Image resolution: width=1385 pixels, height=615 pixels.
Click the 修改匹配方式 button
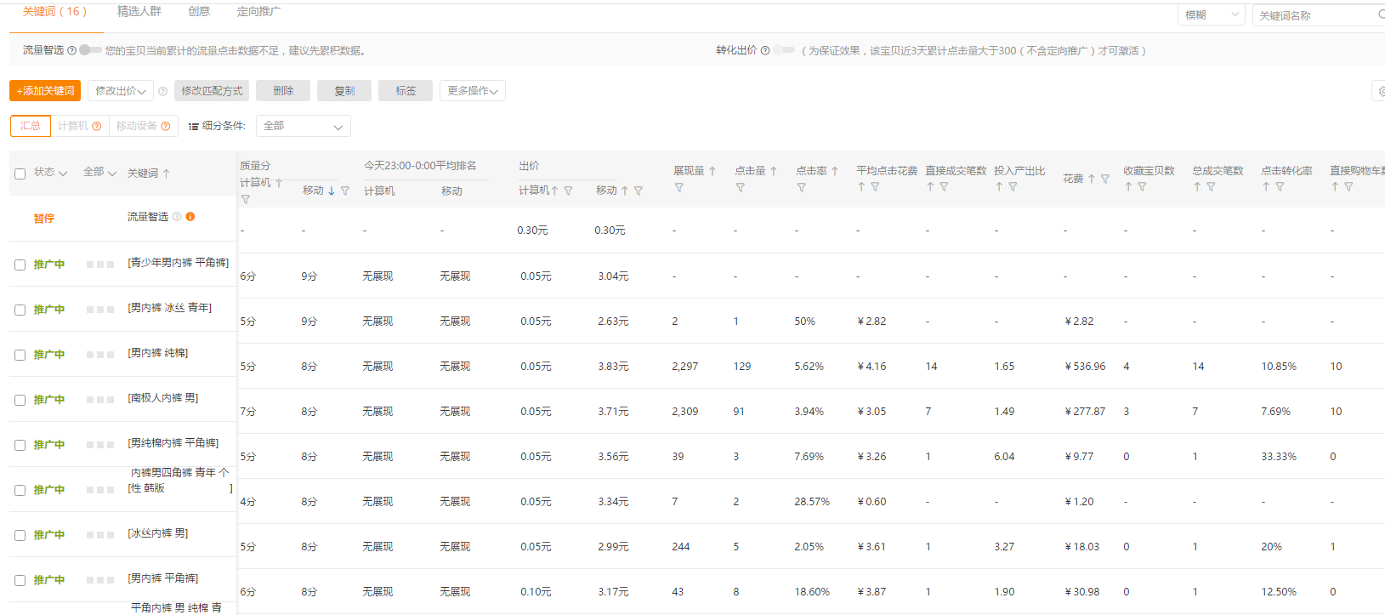(x=212, y=91)
